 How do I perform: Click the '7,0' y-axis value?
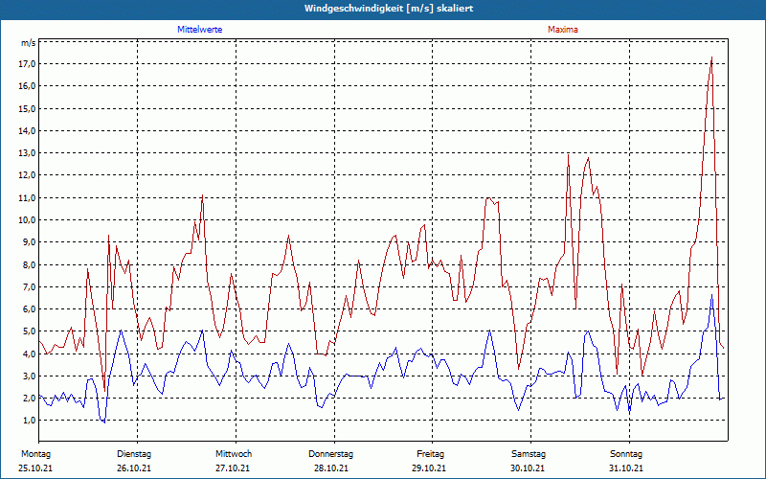[29, 286]
